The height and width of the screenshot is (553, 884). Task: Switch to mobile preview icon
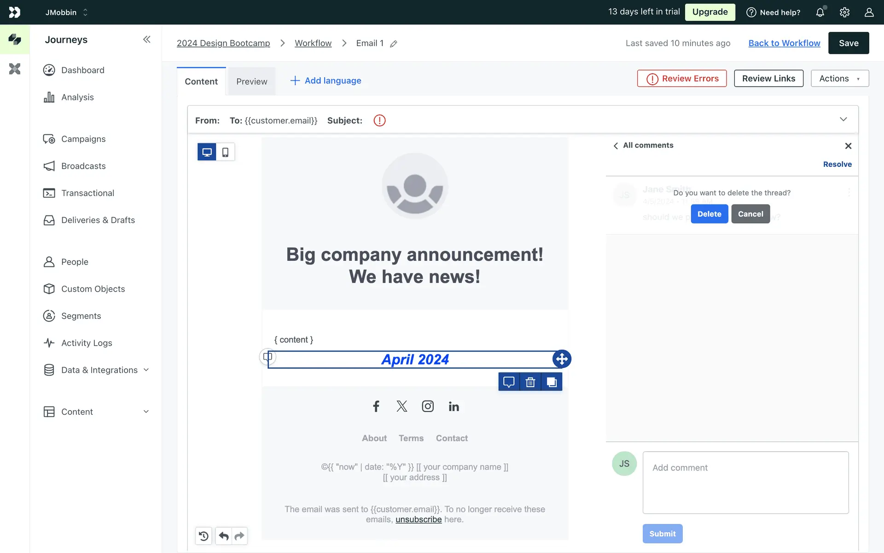pos(225,152)
